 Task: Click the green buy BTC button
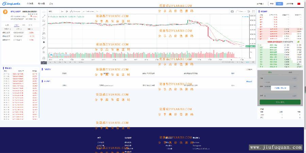pyautogui.click(x=280, y=102)
